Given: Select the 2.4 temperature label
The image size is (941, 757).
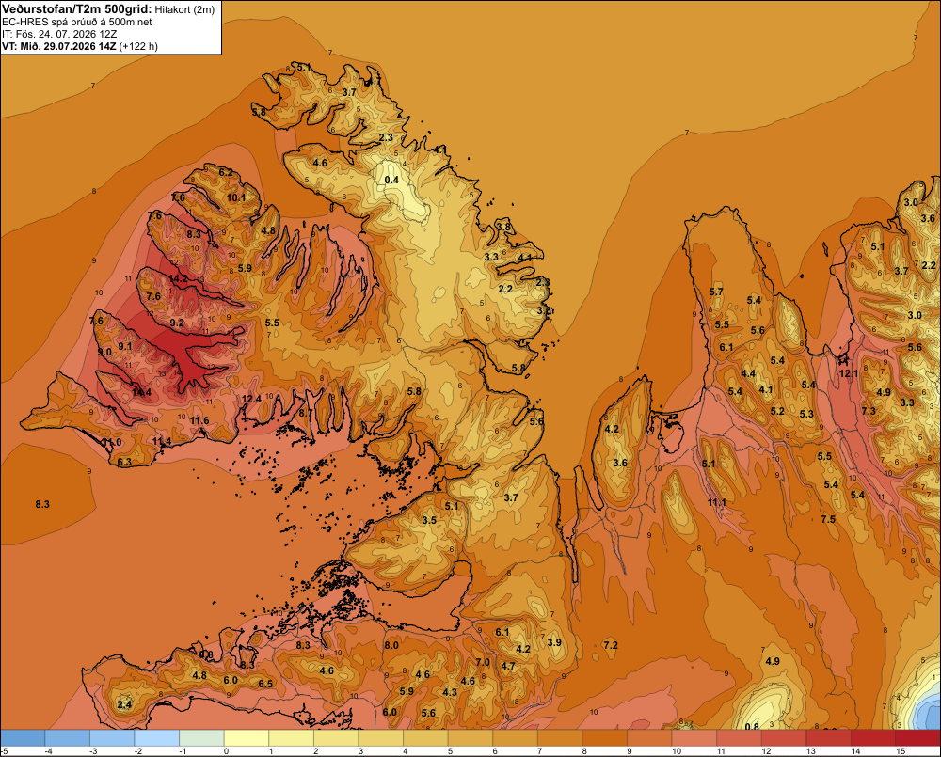Looking at the screenshot, I should 124,704.
